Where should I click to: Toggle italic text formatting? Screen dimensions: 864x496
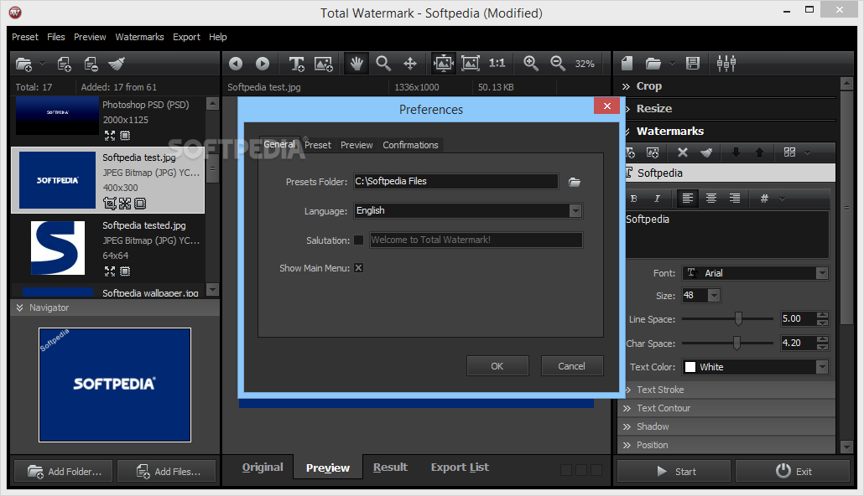657,199
